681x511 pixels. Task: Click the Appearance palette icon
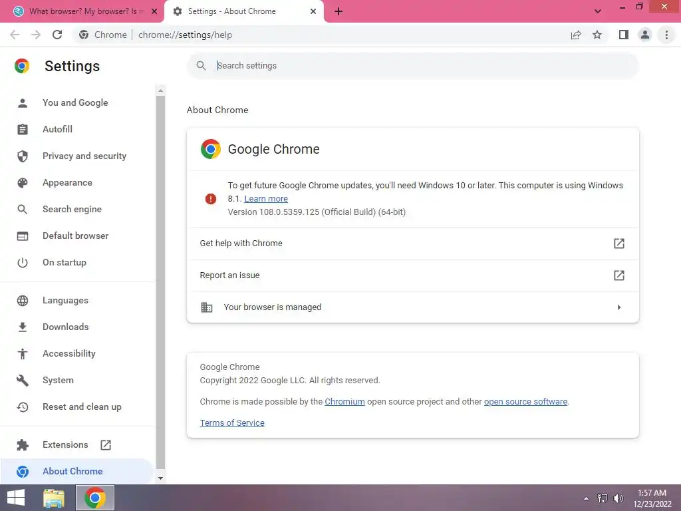pos(23,183)
